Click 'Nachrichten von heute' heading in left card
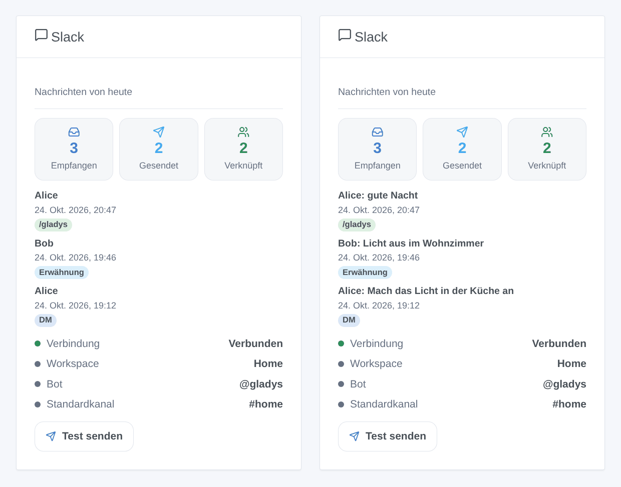The width and height of the screenshot is (621, 487). pos(83,91)
